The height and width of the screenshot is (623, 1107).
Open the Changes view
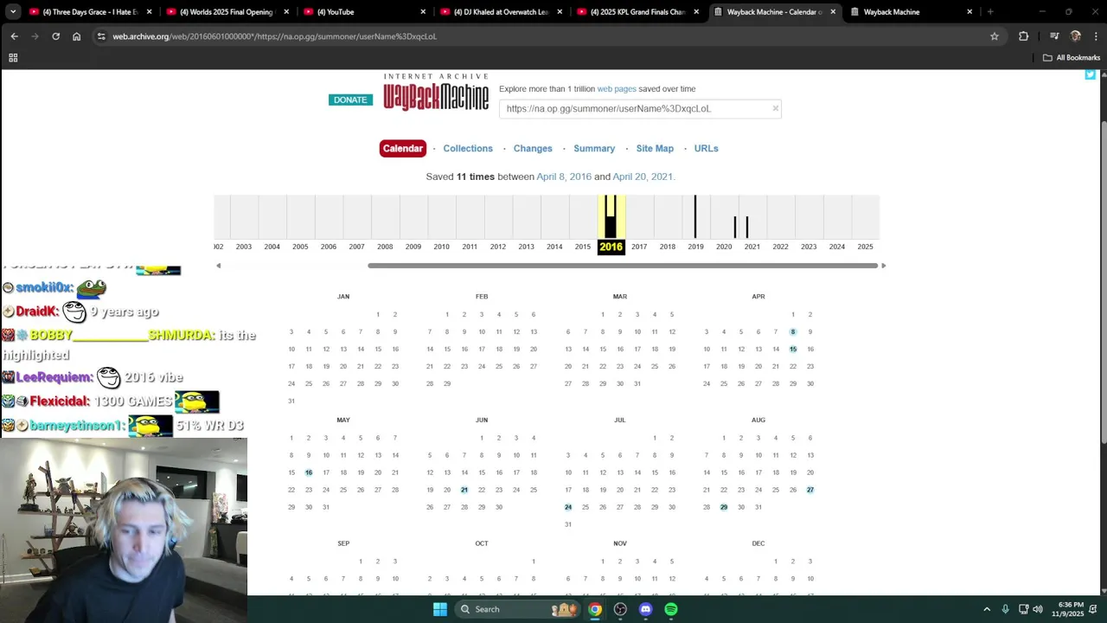click(533, 149)
